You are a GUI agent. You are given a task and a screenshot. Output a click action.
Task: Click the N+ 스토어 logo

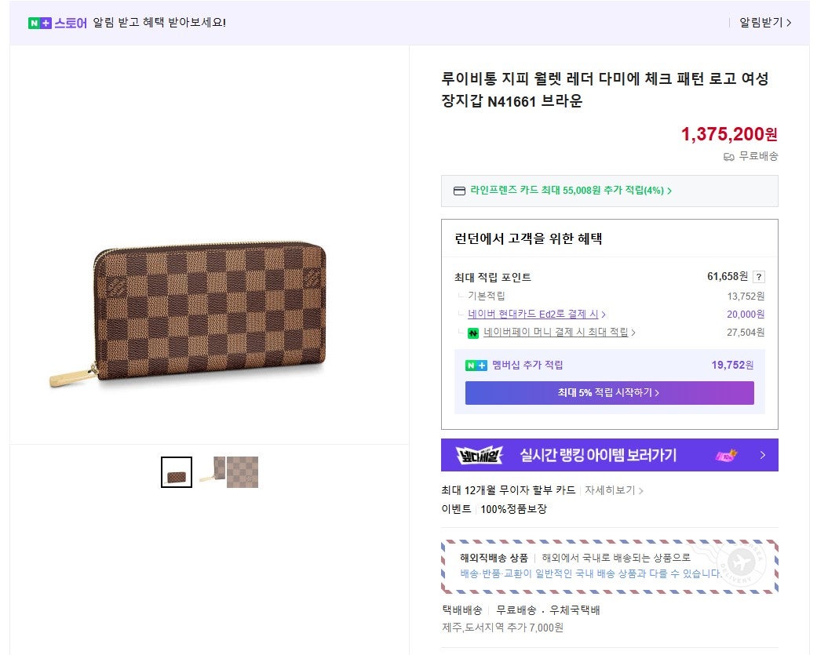point(57,23)
